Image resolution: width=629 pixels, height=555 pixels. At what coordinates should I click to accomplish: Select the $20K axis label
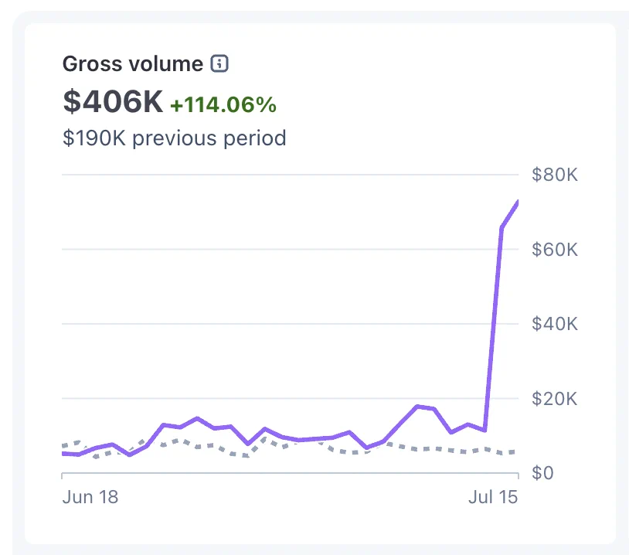[555, 399]
